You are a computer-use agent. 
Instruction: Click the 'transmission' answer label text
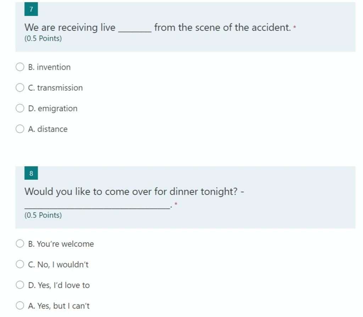click(x=60, y=88)
